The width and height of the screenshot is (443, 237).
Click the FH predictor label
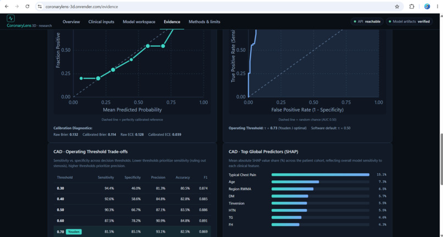(x=230, y=224)
